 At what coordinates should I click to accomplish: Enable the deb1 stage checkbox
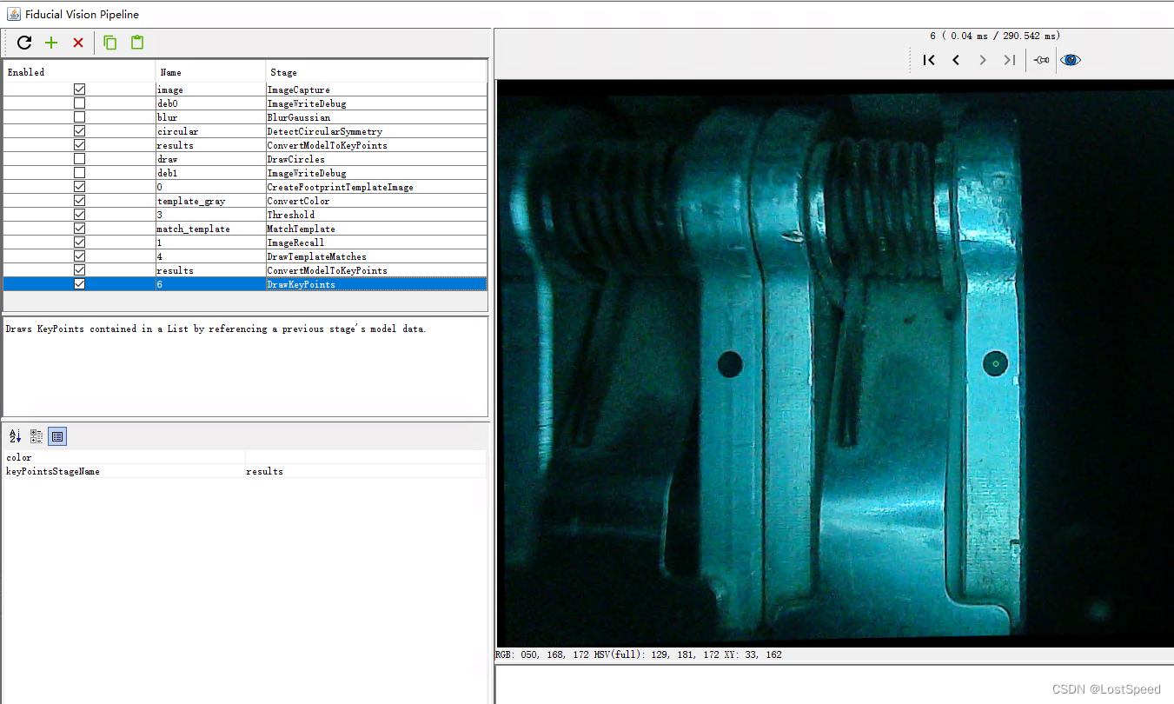pyautogui.click(x=80, y=173)
